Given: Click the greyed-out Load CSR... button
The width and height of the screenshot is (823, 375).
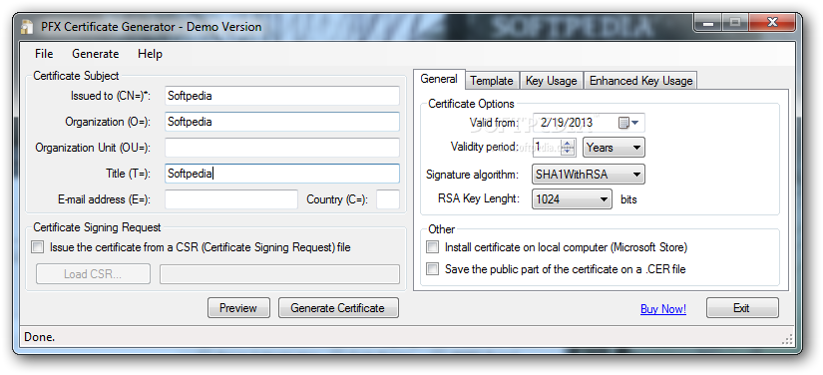Looking at the screenshot, I should pyautogui.click(x=93, y=274).
